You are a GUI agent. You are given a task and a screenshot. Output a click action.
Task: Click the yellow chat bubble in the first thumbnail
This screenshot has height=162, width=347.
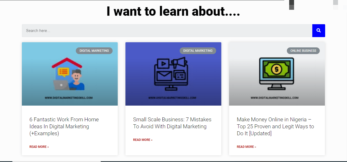[x=63, y=72]
